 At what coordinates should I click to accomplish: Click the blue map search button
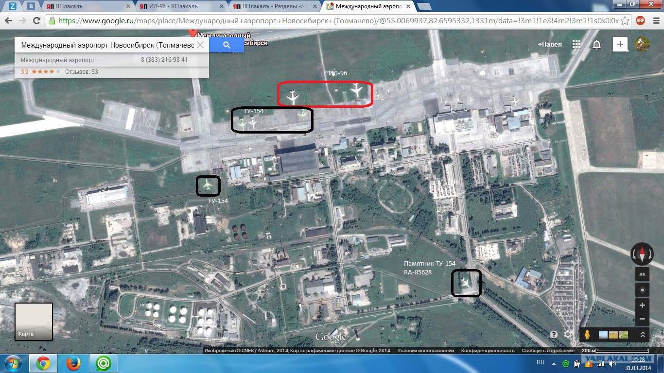[x=227, y=45]
